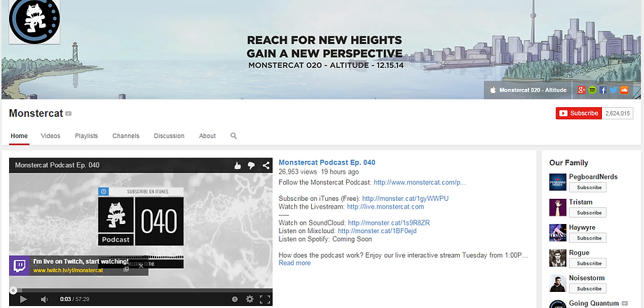Open the Facebook icon link in the banner
The image size is (644, 308).
click(x=603, y=90)
